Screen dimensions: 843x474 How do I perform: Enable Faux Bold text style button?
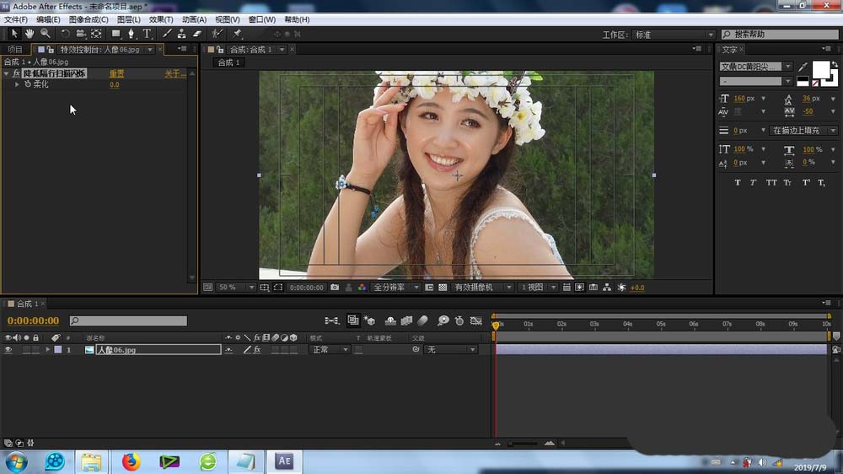click(738, 182)
